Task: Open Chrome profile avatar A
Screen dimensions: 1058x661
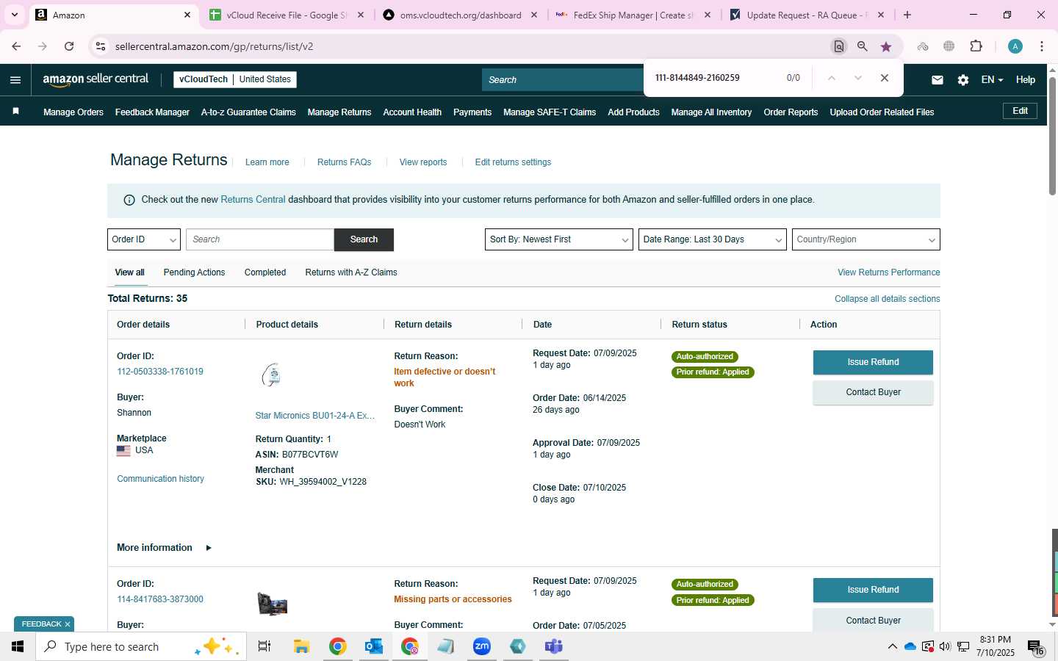Action: pos(1015,46)
